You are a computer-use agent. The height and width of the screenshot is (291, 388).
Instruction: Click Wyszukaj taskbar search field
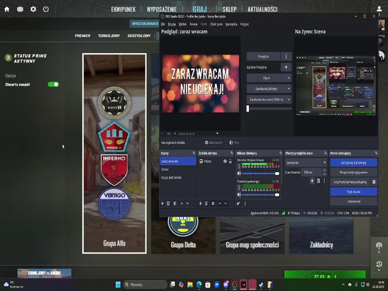click(145, 285)
